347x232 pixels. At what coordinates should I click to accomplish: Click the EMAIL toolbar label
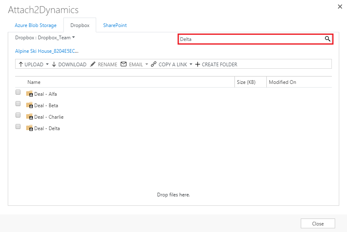136,64
